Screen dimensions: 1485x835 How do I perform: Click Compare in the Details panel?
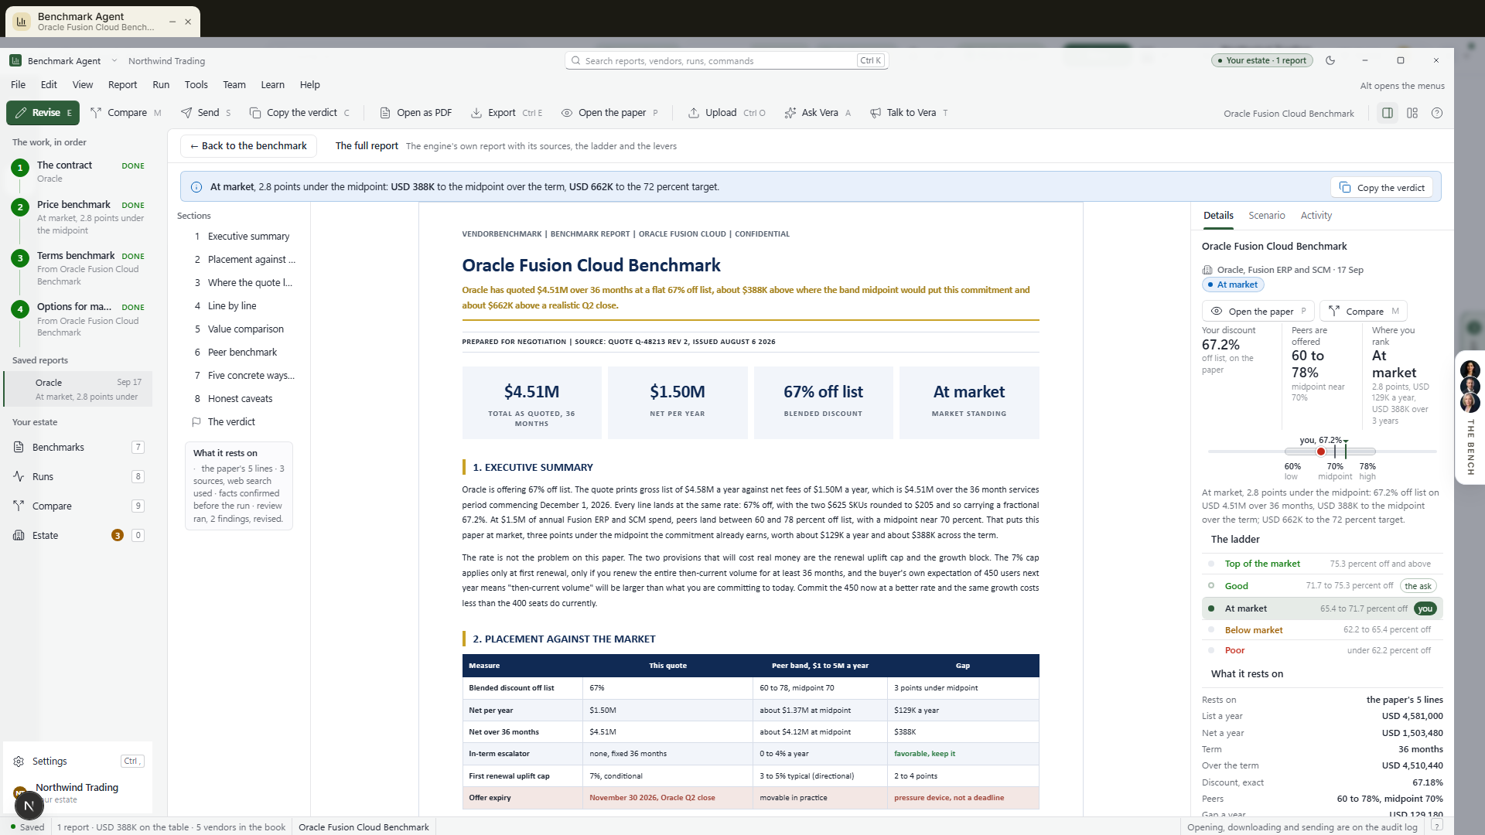coord(1363,312)
